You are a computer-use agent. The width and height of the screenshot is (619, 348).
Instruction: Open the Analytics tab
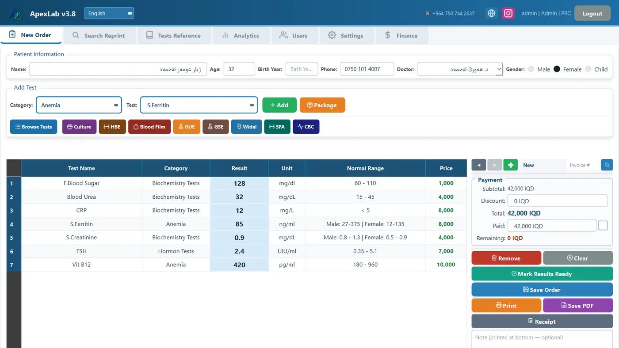pos(241,35)
